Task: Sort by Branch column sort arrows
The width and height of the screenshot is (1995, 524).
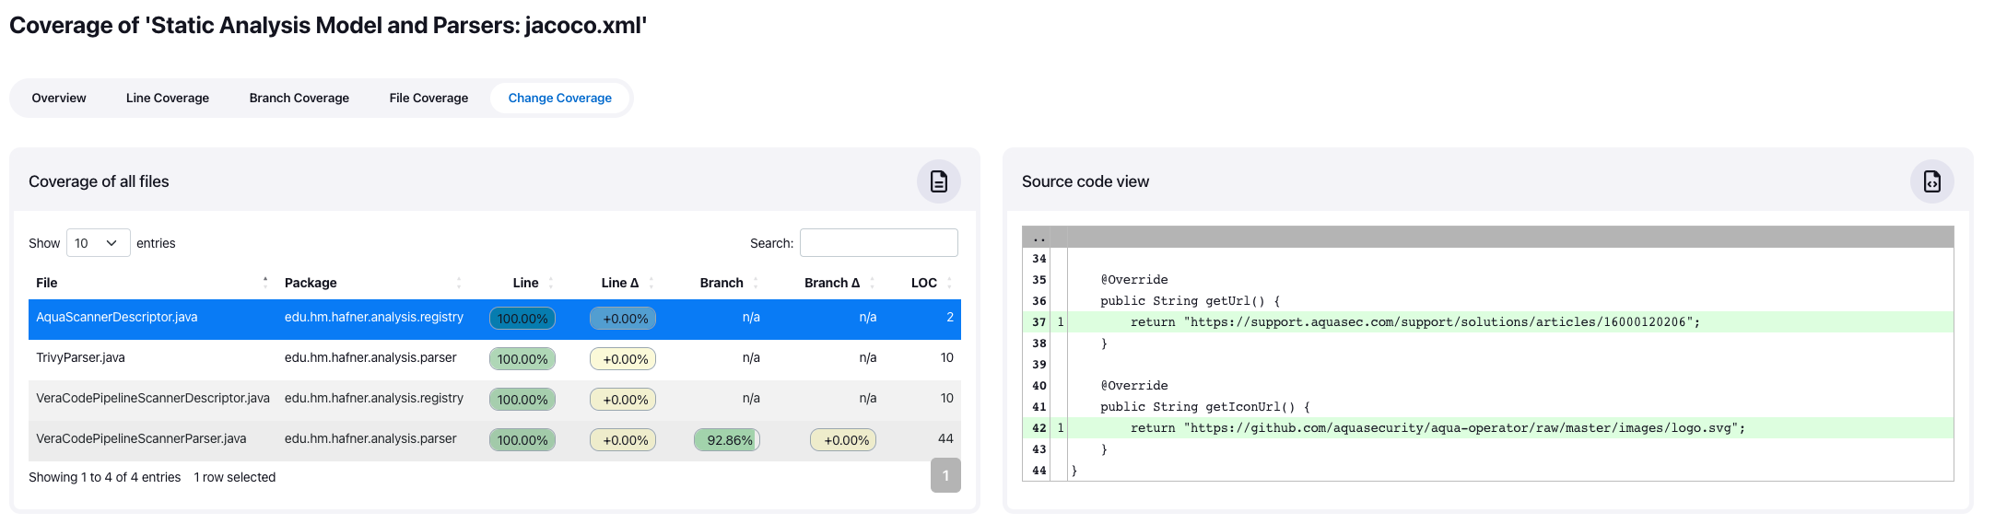Action: point(756,283)
